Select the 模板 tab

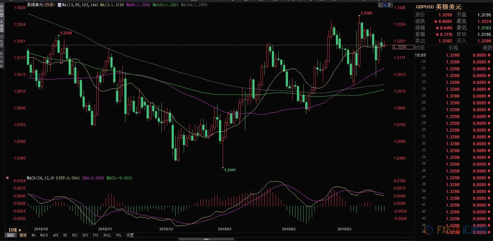coord(23,235)
